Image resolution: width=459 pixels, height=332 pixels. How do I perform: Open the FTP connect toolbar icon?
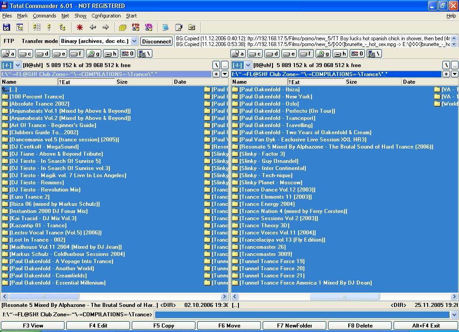point(135,27)
